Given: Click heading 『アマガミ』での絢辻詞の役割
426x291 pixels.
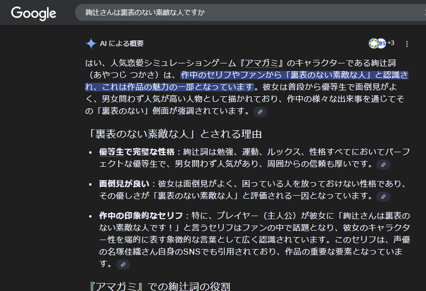Looking at the screenshot, I should click(159, 286).
